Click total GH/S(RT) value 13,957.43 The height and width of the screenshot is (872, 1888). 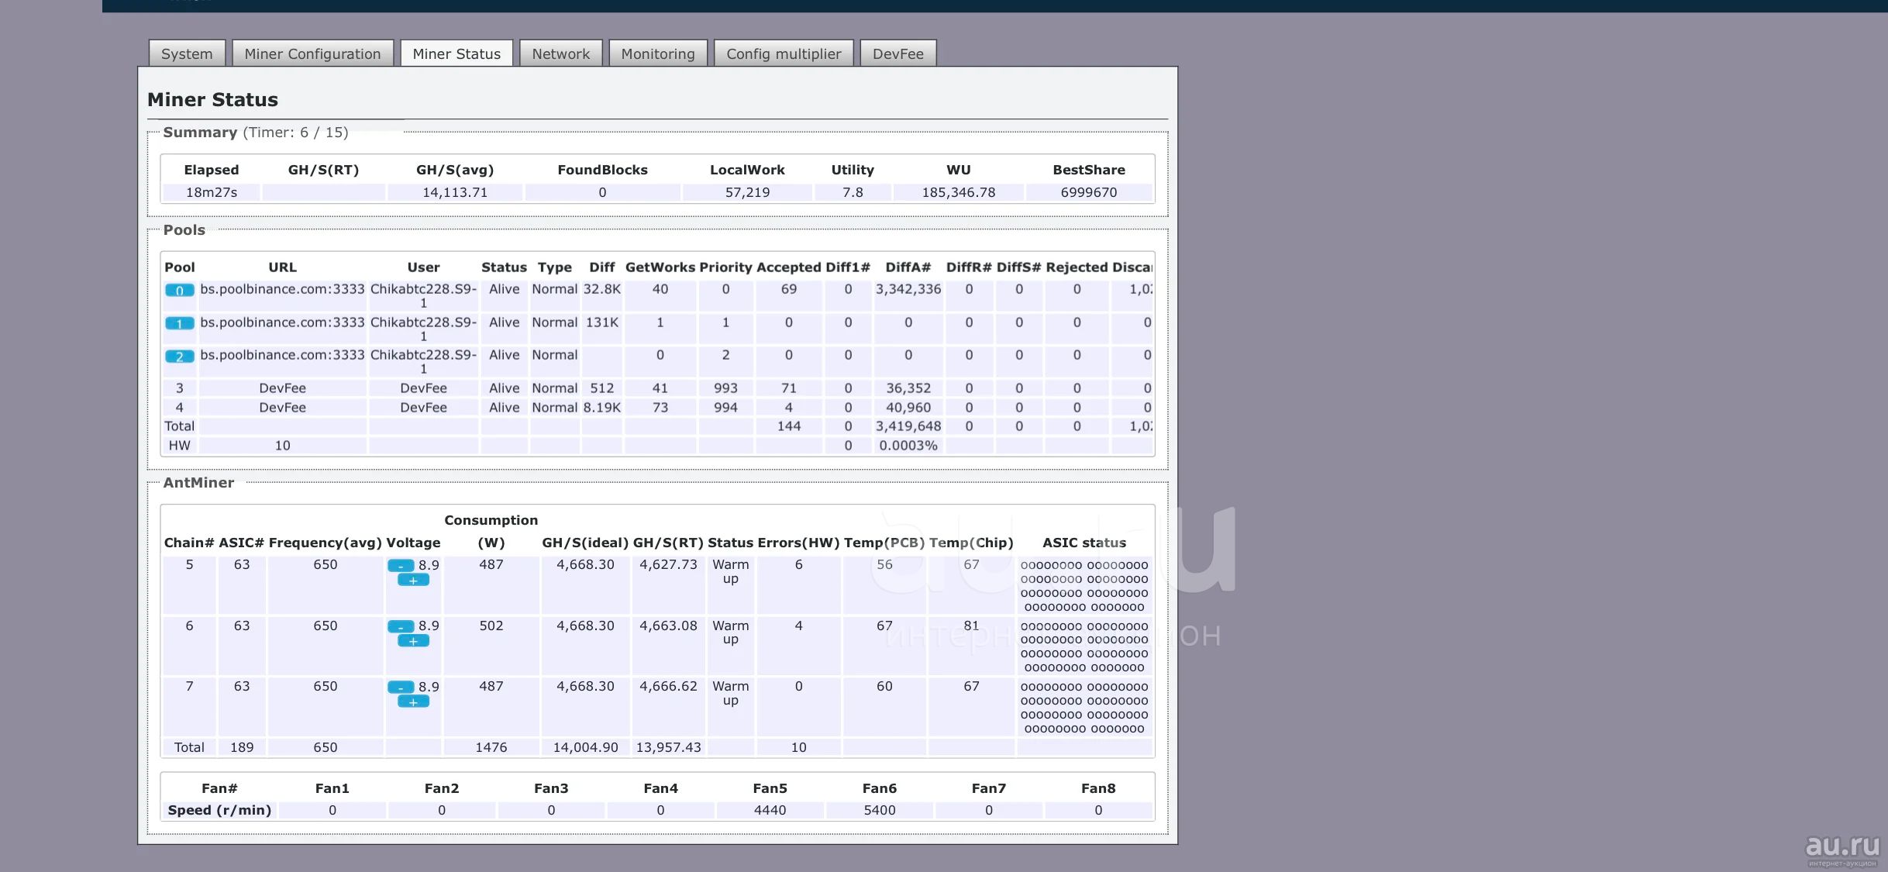pyautogui.click(x=668, y=747)
